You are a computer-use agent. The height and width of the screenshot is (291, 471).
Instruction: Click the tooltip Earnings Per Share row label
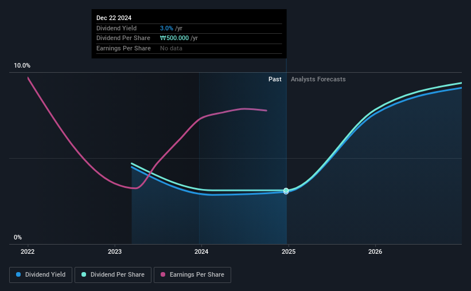pos(123,48)
